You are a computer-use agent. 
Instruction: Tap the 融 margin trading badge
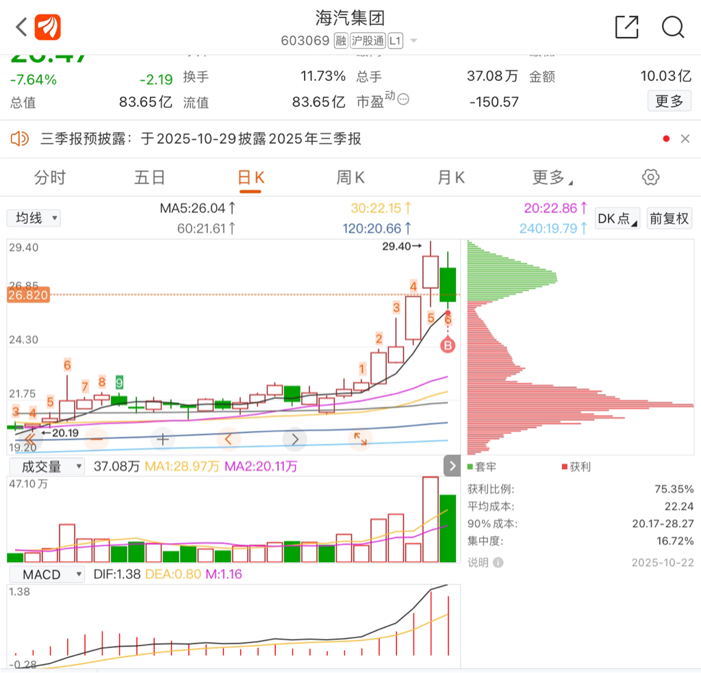(x=341, y=40)
